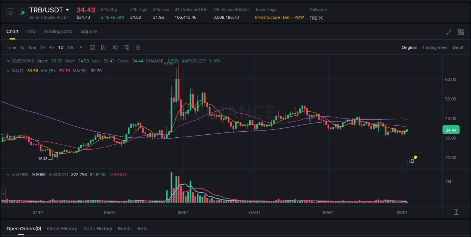
Task: Click the chat bubble icon on the chart
Action: (411, 161)
